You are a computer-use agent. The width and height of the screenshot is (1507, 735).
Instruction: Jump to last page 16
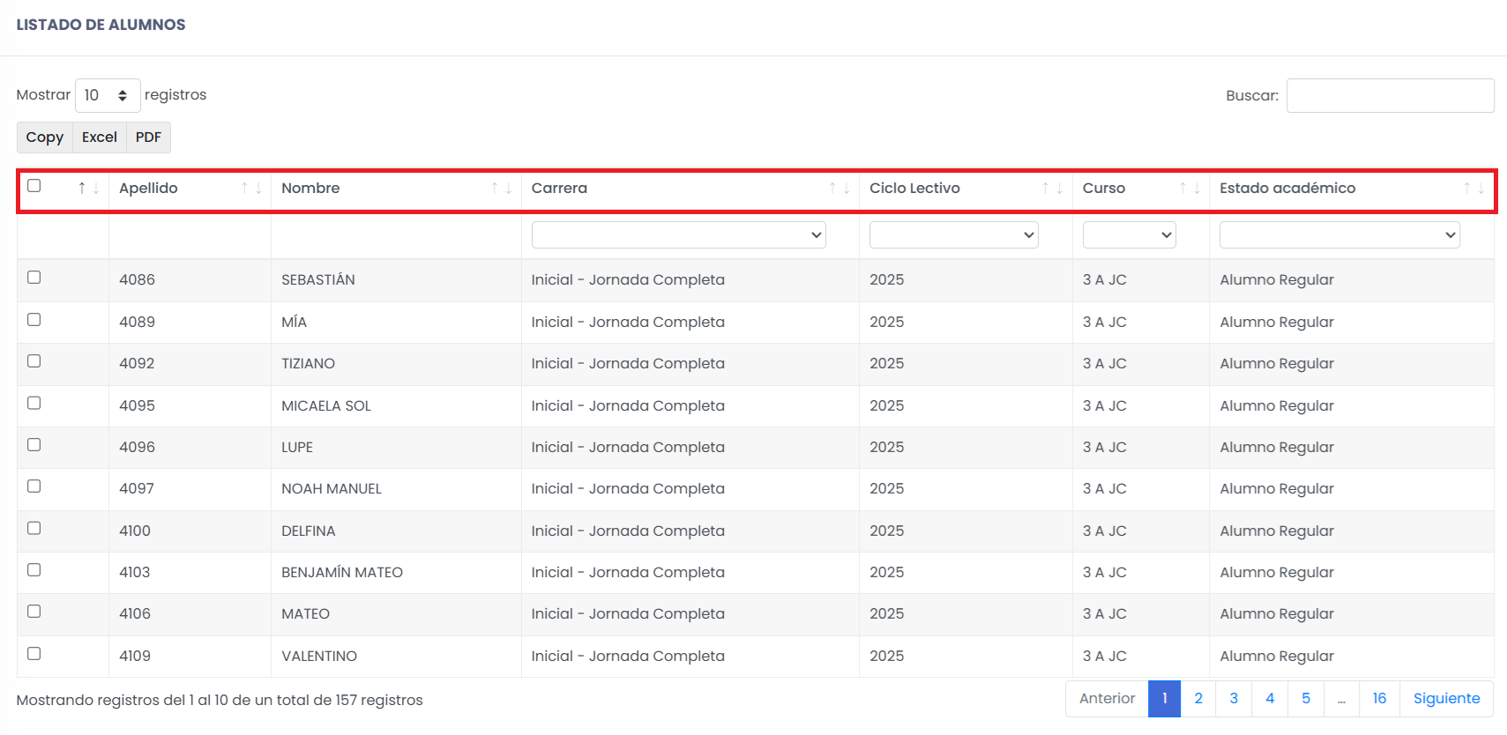[x=1380, y=699]
